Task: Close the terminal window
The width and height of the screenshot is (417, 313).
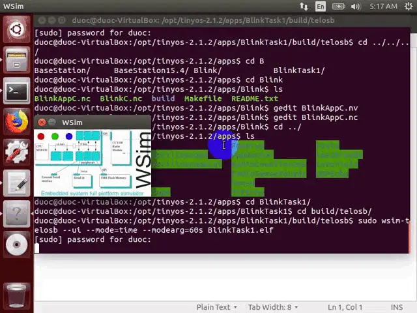Action: pyautogui.click(x=42, y=20)
